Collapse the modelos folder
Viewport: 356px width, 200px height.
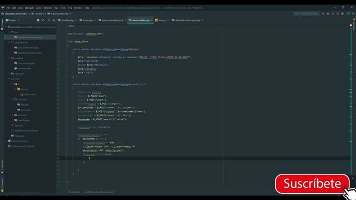(9, 58)
